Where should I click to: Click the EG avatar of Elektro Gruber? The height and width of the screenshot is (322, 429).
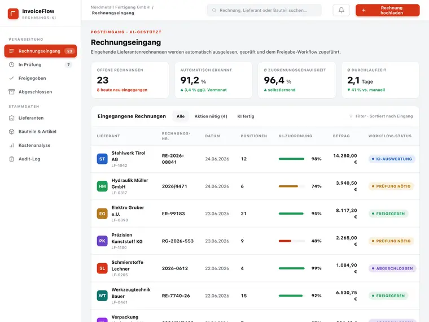[102, 214]
